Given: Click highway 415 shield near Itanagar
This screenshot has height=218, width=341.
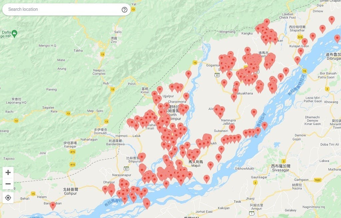Looking at the screenshot, I should (73, 152).
